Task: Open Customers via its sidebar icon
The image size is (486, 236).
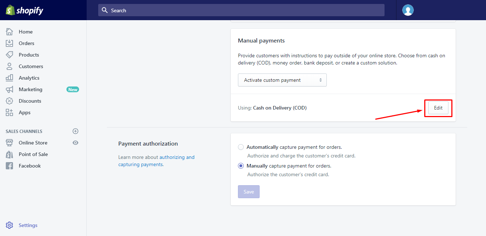Action: tap(10, 66)
